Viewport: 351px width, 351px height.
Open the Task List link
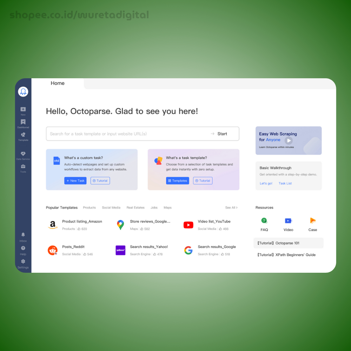tap(285, 183)
